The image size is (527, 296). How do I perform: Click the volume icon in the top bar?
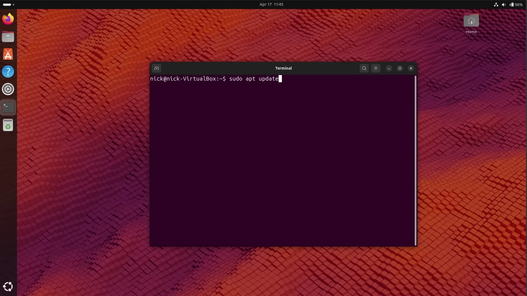(504, 5)
